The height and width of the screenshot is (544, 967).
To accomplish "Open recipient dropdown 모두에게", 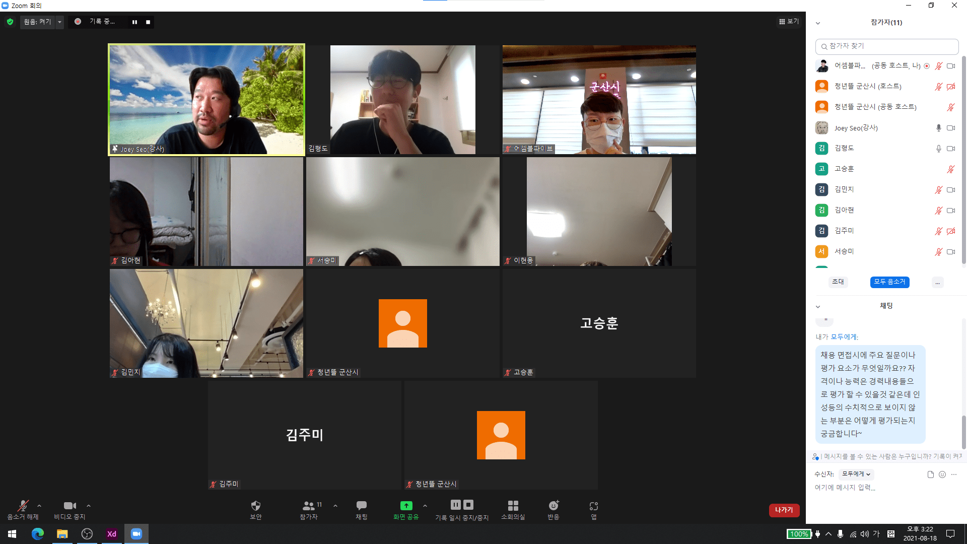I will pos(856,474).
